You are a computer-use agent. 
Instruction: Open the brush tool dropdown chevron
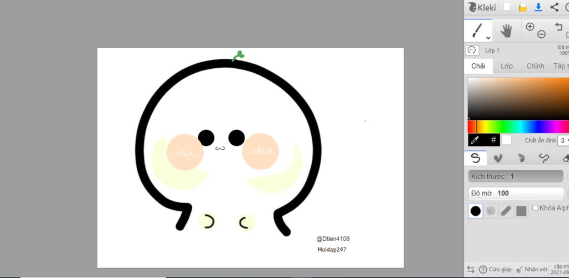[488, 38]
